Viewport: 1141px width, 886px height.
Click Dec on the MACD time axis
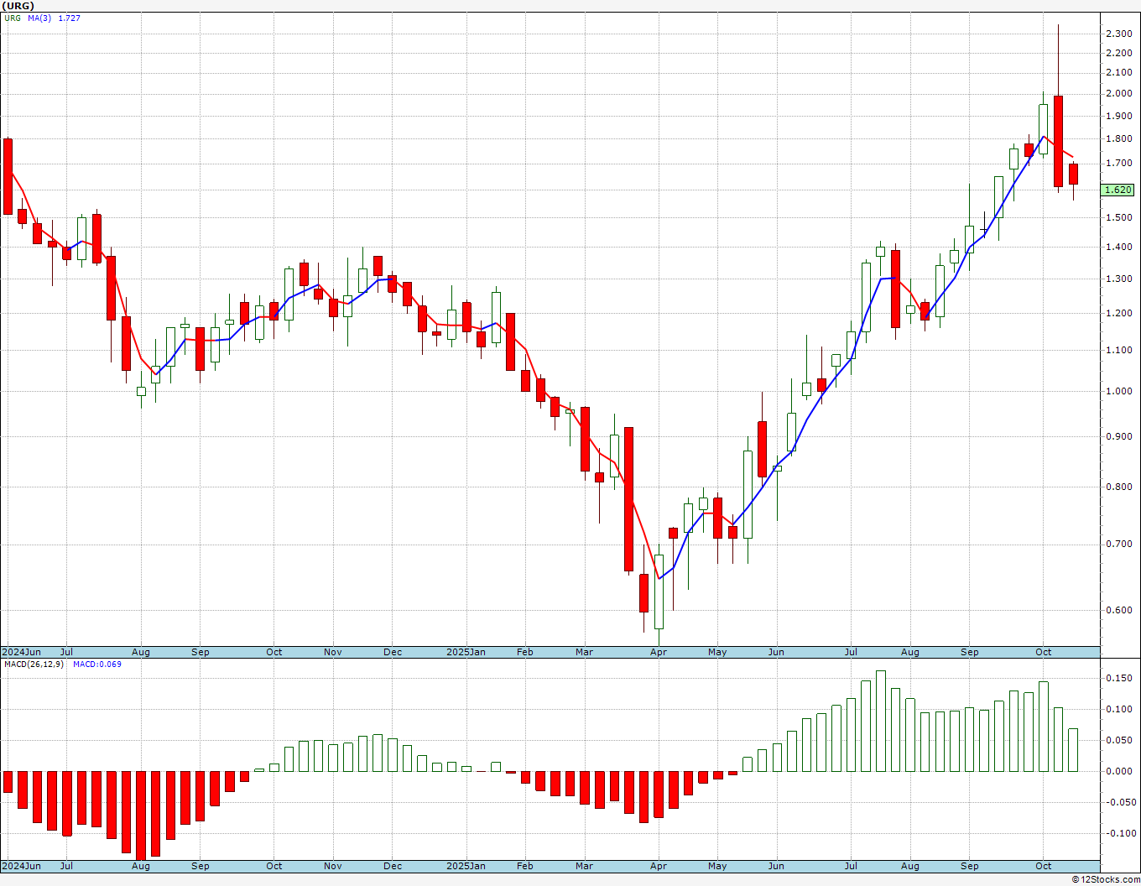click(x=393, y=866)
